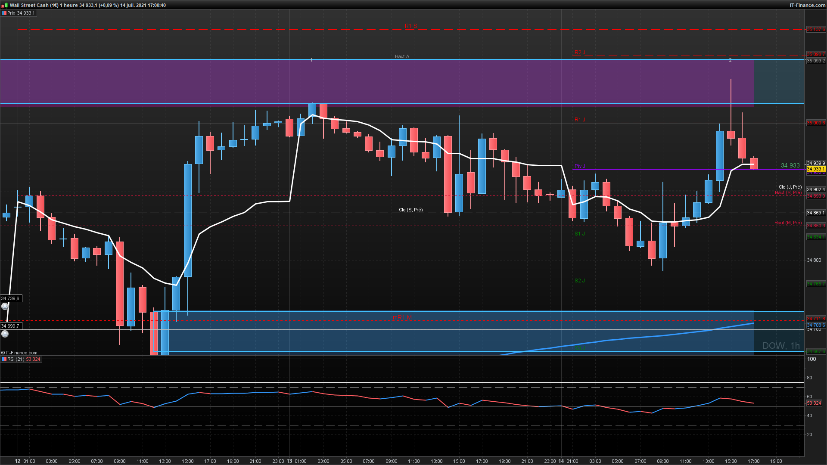Select the 34 739,6 alert price label
The image size is (827, 465).
point(10,298)
